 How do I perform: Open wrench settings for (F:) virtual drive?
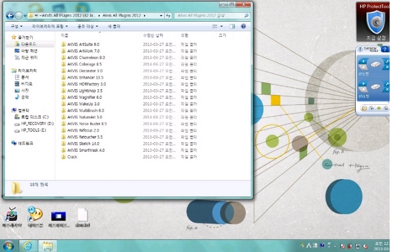pyautogui.click(x=387, y=61)
